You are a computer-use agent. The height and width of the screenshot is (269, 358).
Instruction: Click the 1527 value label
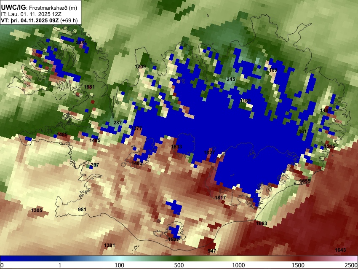[x=174, y=239]
